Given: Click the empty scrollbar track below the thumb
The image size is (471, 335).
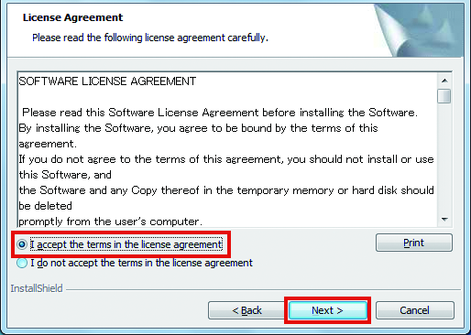Looking at the screenshot, I should click(444, 158).
